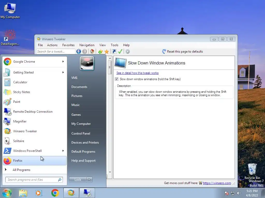Viewport: 265px width, 198px height.
Task: Toggle Slow down window animations checkbox
Action: point(117,79)
